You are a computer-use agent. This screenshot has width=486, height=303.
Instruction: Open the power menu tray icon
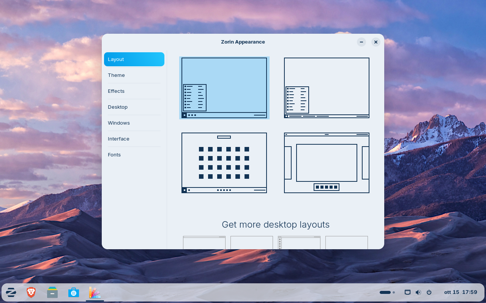(x=429, y=292)
